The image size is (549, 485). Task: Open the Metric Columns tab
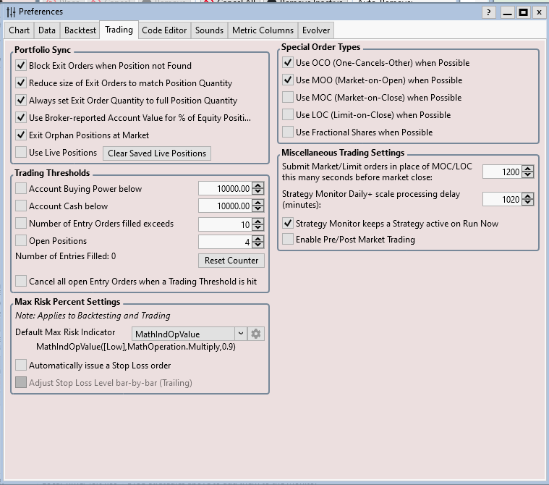point(263,30)
